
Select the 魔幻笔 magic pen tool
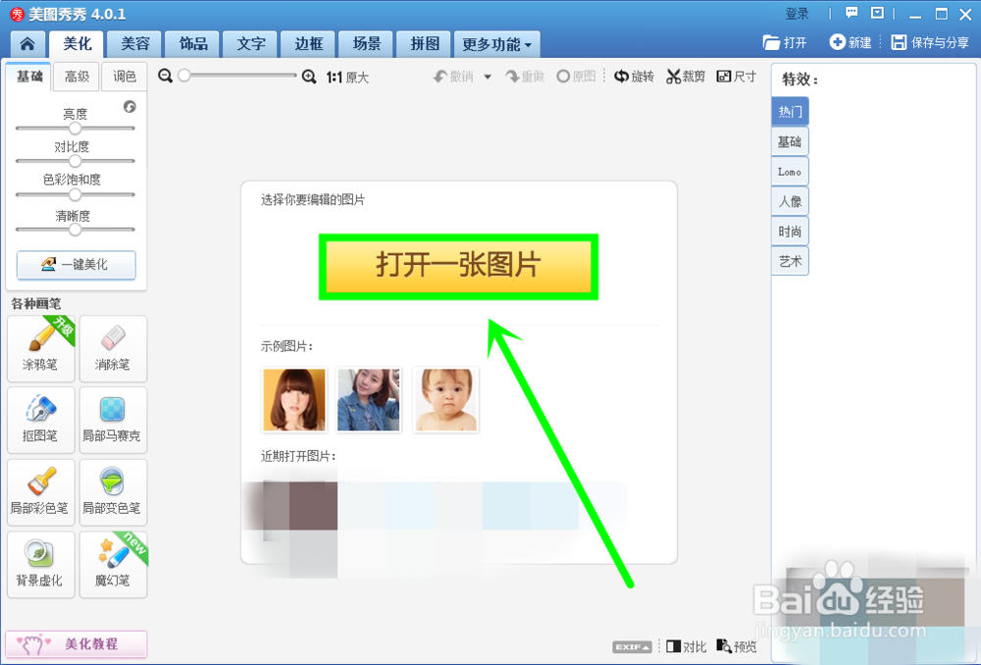113,564
